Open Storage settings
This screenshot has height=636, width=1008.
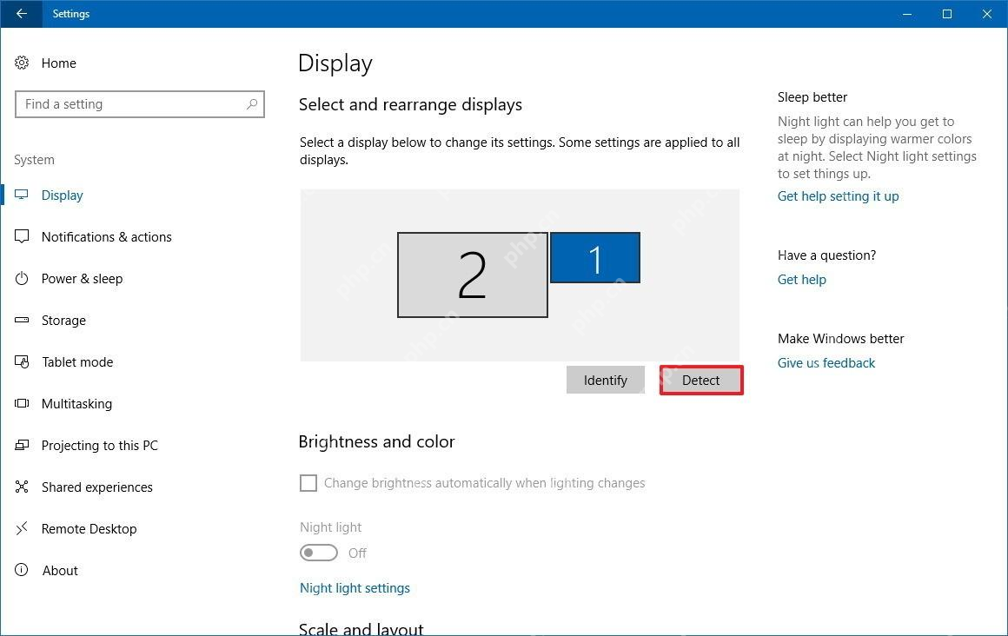tap(63, 321)
